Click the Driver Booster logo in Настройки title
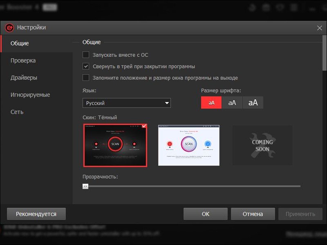Viewport: 327px width, 245px height. [x=9, y=27]
